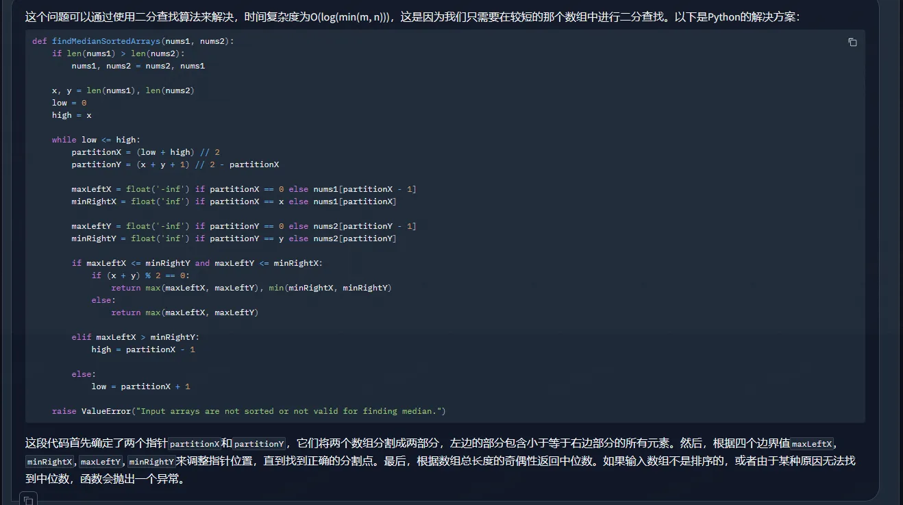Click inline code 'minRightX' in the explanation paragraph
Image resolution: width=903 pixels, height=505 pixels.
coord(49,462)
